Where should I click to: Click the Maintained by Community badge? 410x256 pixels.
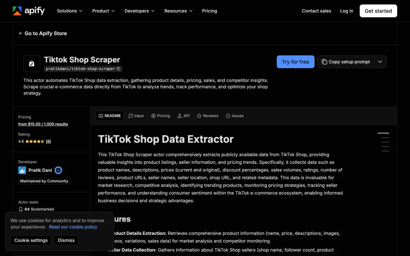(x=44, y=181)
